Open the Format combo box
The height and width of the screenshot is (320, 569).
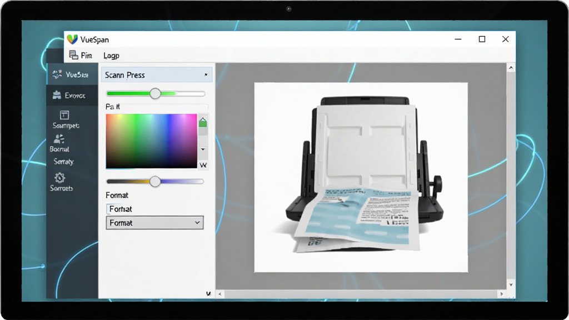154,223
